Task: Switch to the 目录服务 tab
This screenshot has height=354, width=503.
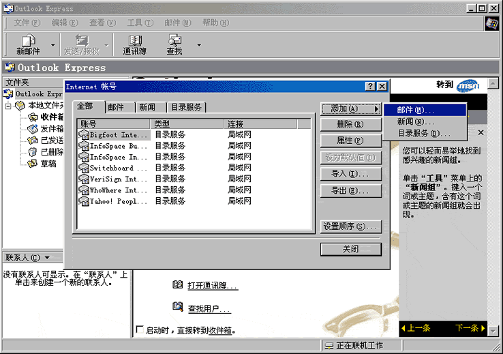Action: (x=186, y=107)
